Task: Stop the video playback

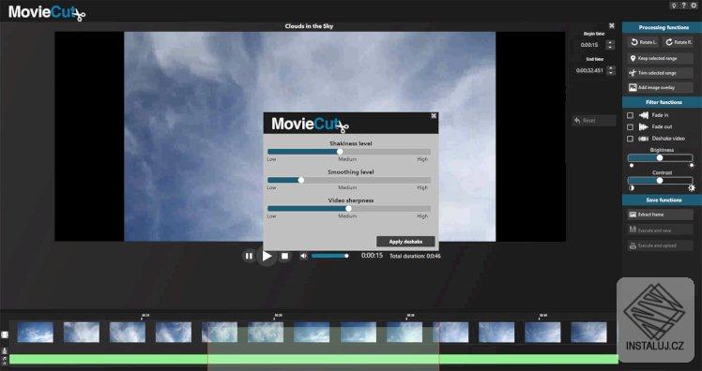Action: click(284, 256)
